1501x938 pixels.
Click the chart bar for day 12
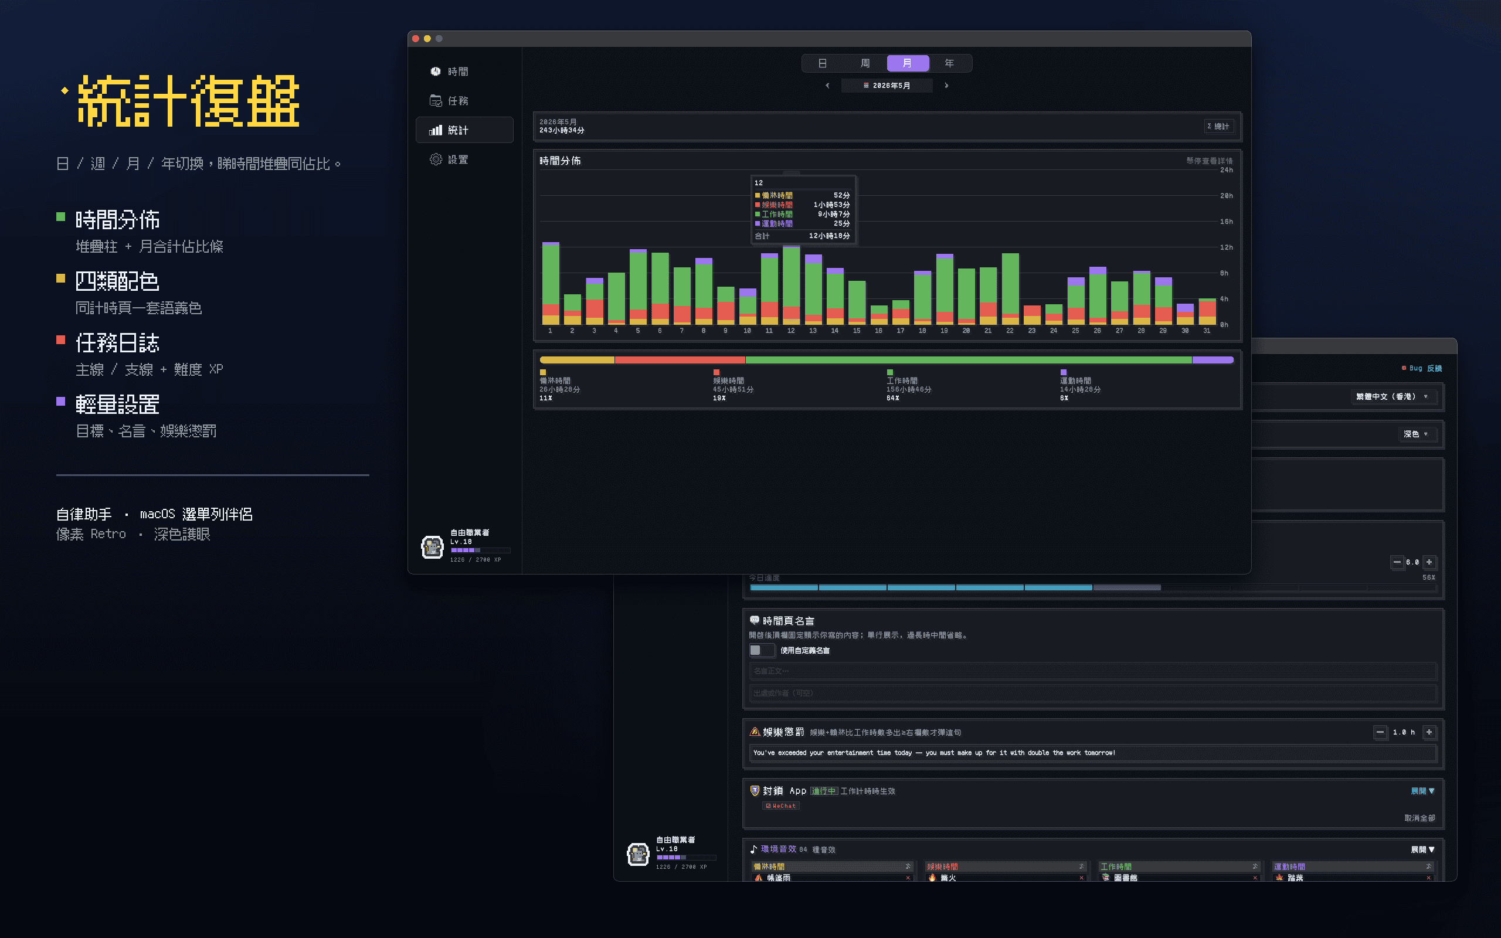[791, 285]
